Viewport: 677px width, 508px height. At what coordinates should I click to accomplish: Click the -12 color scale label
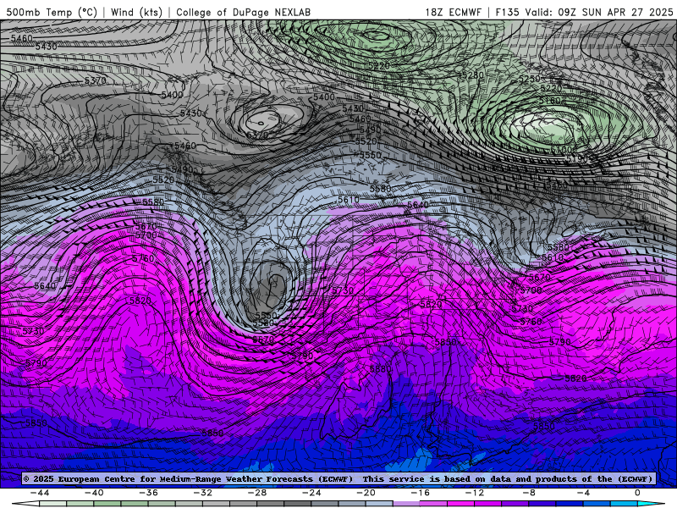pyautogui.click(x=475, y=493)
